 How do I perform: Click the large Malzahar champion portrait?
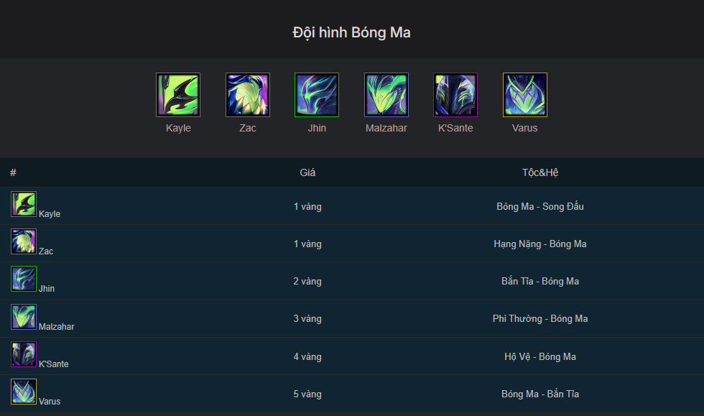(x=386, y=95)
